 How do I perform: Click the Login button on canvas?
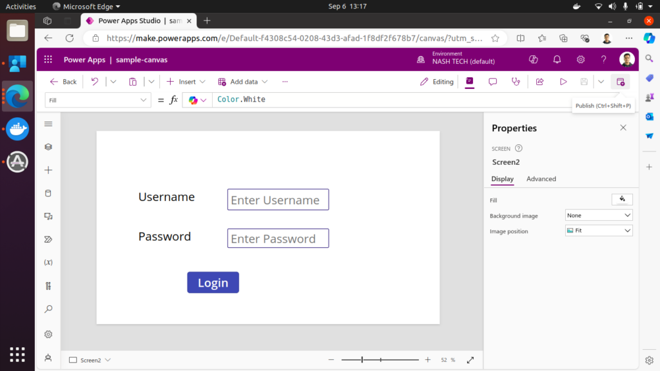tap(213, 283)
